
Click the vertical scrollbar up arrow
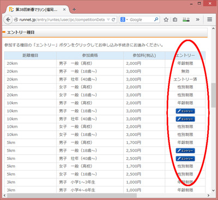(213, 29)
